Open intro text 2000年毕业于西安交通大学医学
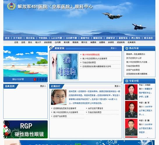 click(146, 128)
